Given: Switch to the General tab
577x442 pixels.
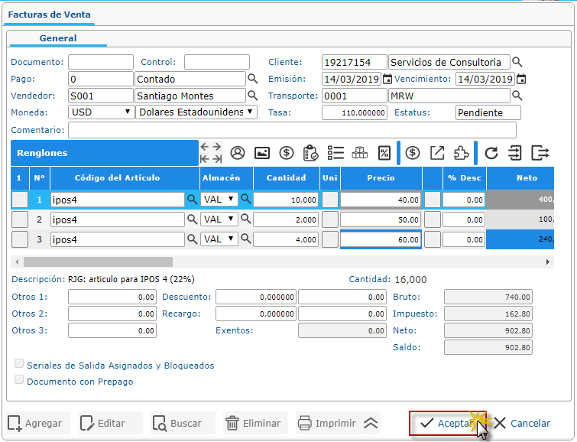Looking at the screenshot, I should (x=58, y=38).
